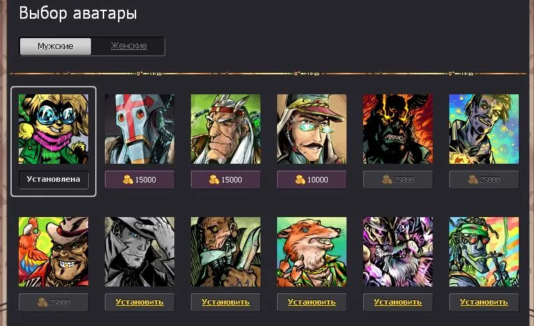Select the mustached officer with glasses avatar
Viewport: 534px width, 326px height.
click(x=312, y=129)
